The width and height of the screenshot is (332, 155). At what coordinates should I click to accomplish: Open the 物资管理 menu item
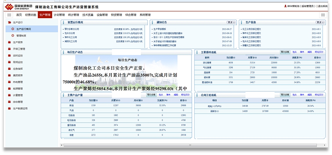click(116, 15)
